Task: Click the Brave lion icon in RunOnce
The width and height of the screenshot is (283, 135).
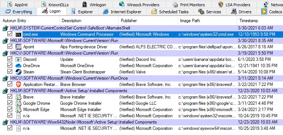Action: pyautogui.click(x=18, y=84)
